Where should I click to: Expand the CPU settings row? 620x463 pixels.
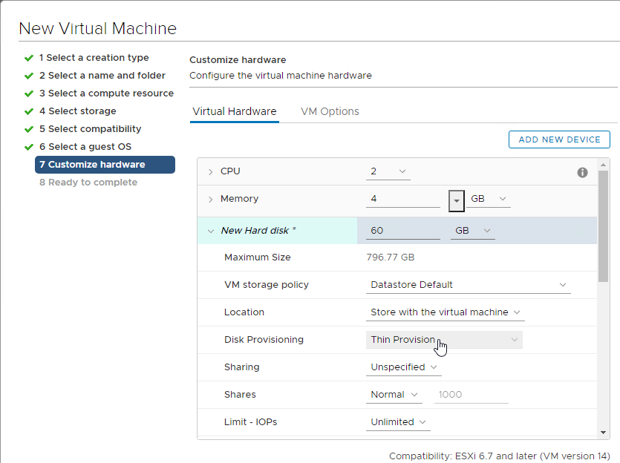(x=210, y=171)
